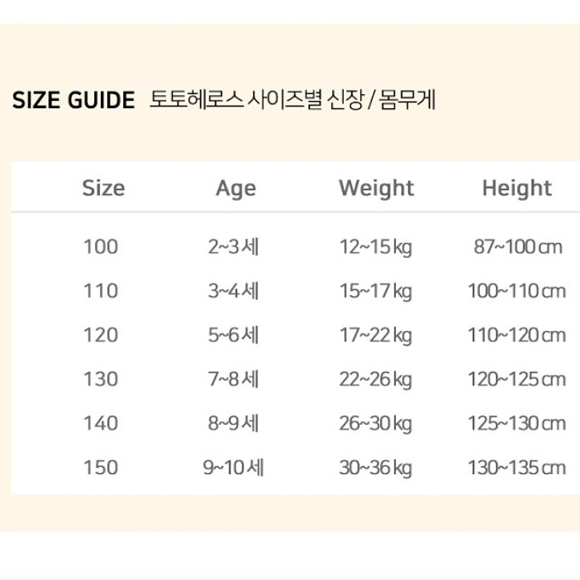
Task: Click the SIZE GUIDE heading
Action: pos(74,100)
